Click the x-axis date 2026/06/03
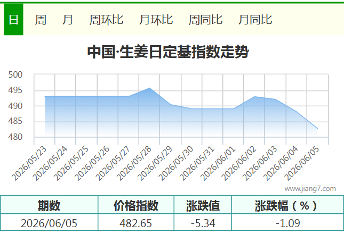This screenshot has width=344, height=234. tap(260, 163)
